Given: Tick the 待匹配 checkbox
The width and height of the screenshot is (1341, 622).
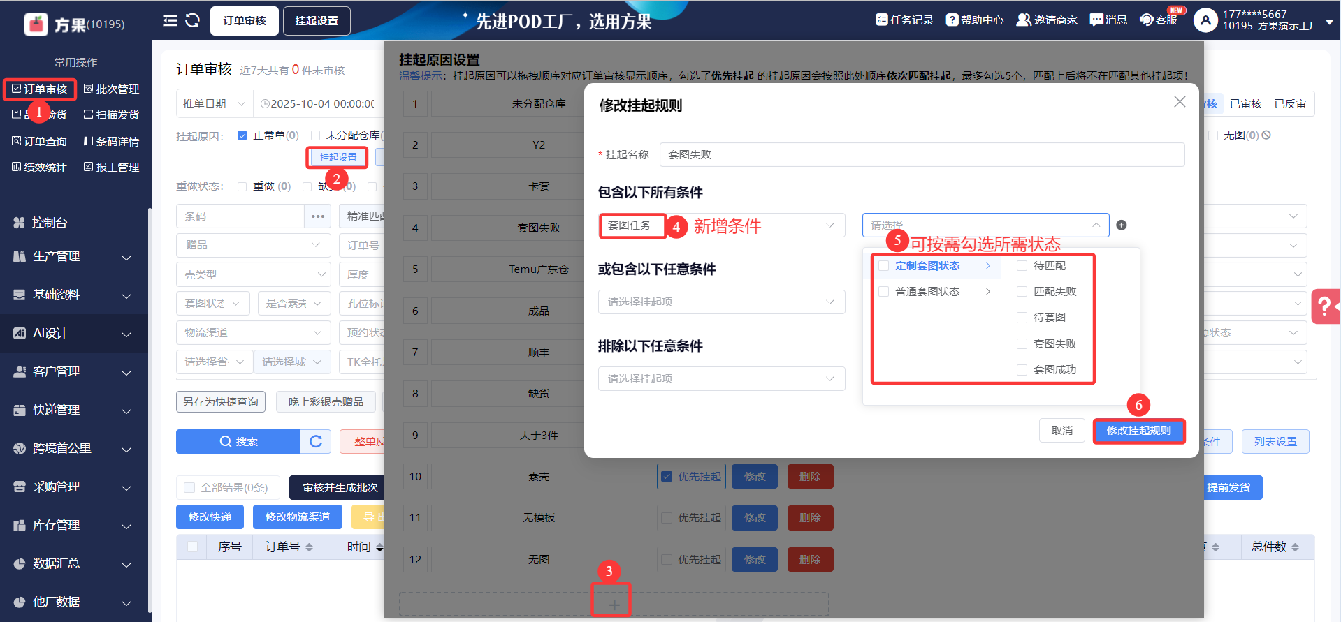Looking at the screenshot, I should coord(1022,266).
